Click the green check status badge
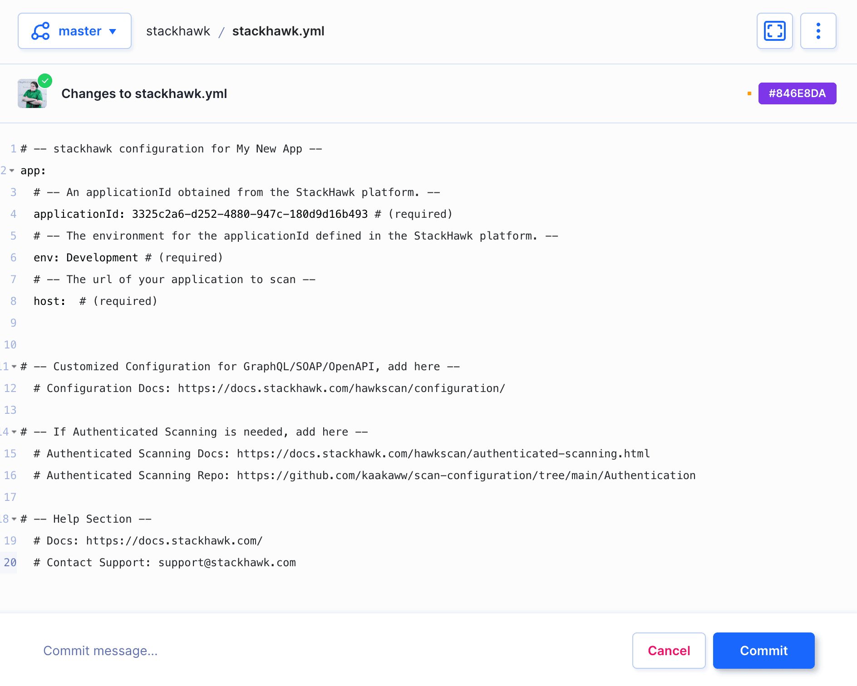857x686 pixels. pyautogui.click(x=45, y=81)
